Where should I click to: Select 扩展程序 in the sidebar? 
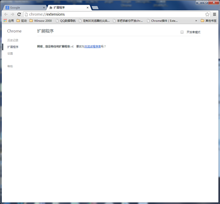(x=13, y=47)
